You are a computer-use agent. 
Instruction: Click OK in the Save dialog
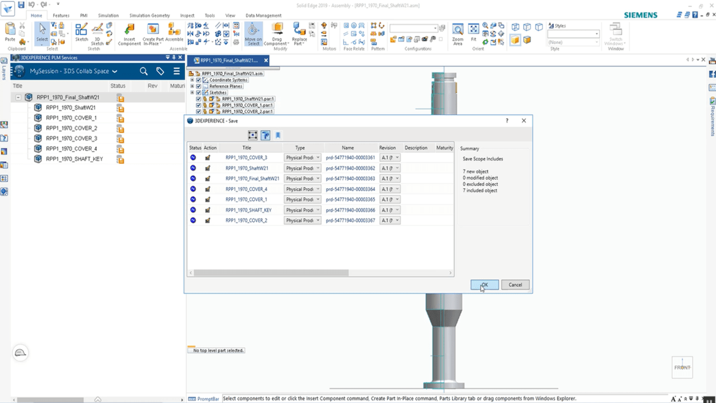(484, 285)
